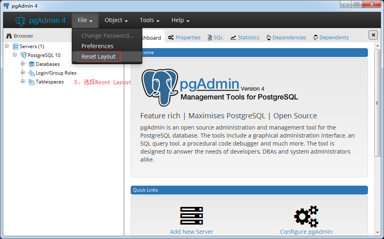The height and width of the screenshot is (239, 384).
Task: Click the Configure pgAdmin link
Action: coord(306,232)
